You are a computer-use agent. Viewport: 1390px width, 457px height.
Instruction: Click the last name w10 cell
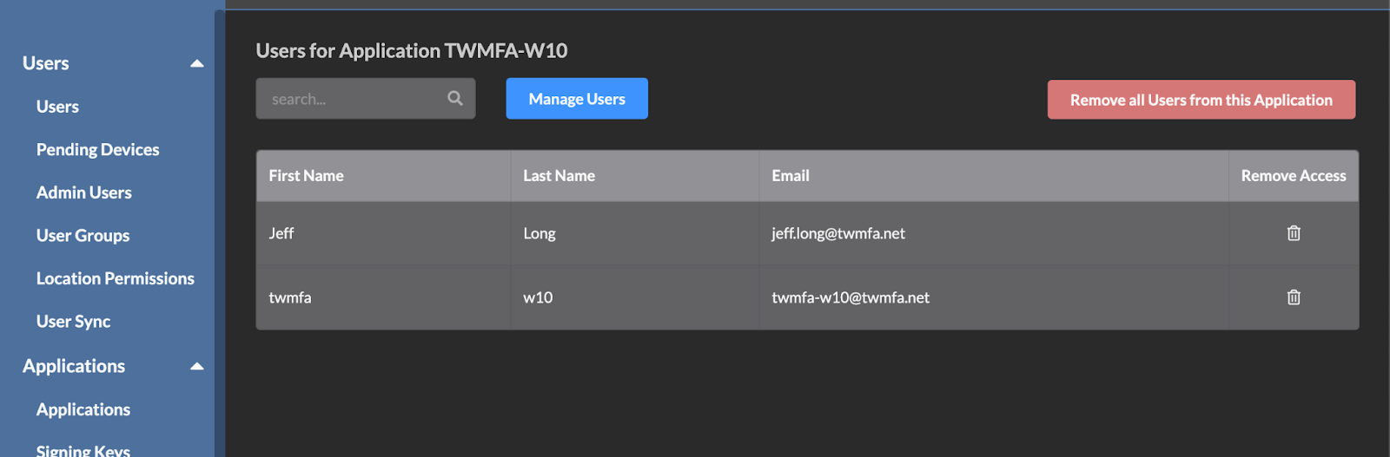(x=635, y=297)
